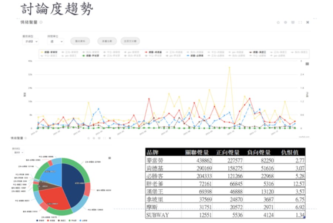Image resolution: width=333 pixels, height=223 pixels.
Task: Close the pie chart panel
Action: (x=110, y=138)
